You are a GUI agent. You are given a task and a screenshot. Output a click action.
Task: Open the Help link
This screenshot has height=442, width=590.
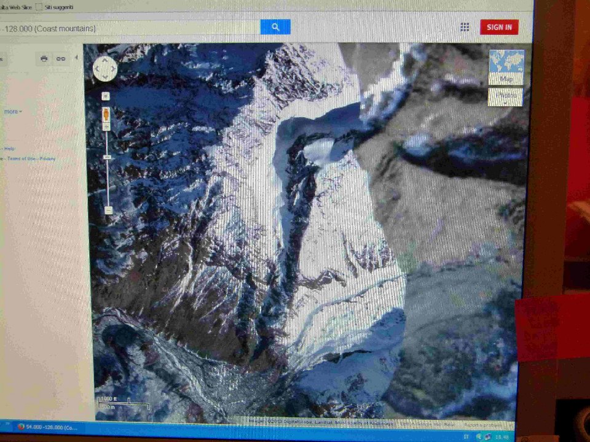pos(9,149)
